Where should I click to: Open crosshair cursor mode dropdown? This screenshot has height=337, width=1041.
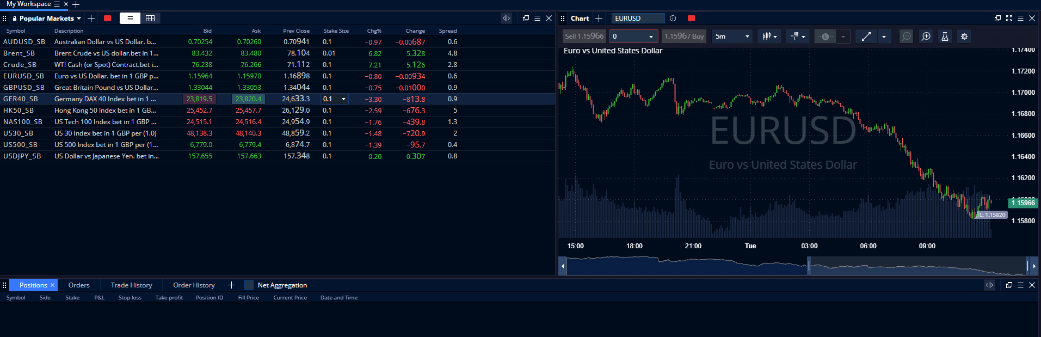pyautogui.click(x=798, y=36)
